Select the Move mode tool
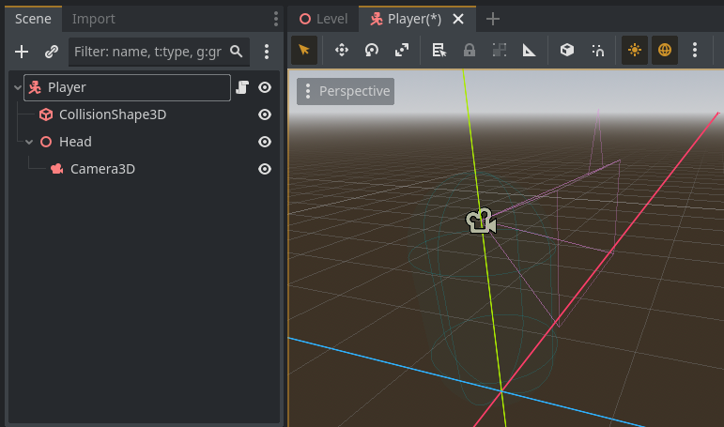 pos(342,50)
